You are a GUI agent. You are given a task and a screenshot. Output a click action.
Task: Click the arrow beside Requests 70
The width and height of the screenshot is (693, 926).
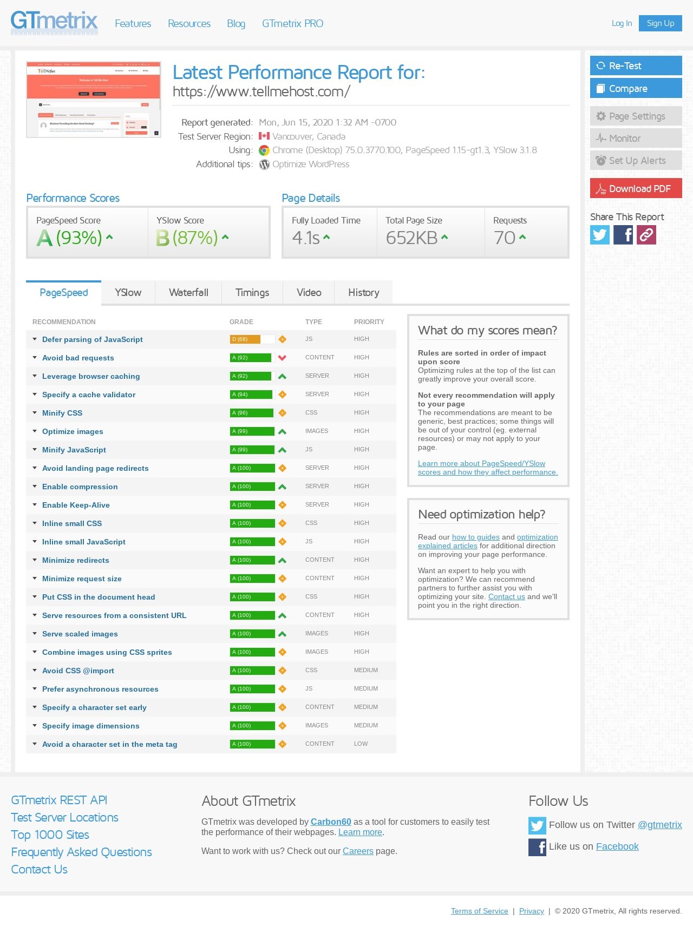(x=522, y=237)
